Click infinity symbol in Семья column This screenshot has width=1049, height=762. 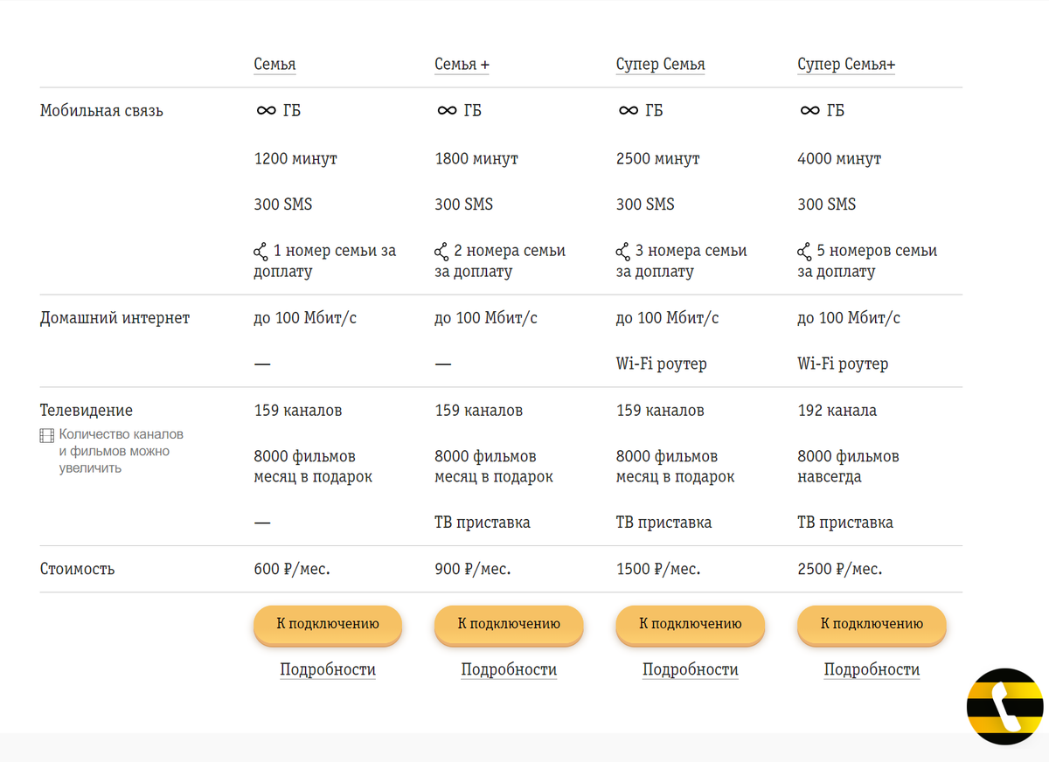pyautogui.click(x=266, y=111)
